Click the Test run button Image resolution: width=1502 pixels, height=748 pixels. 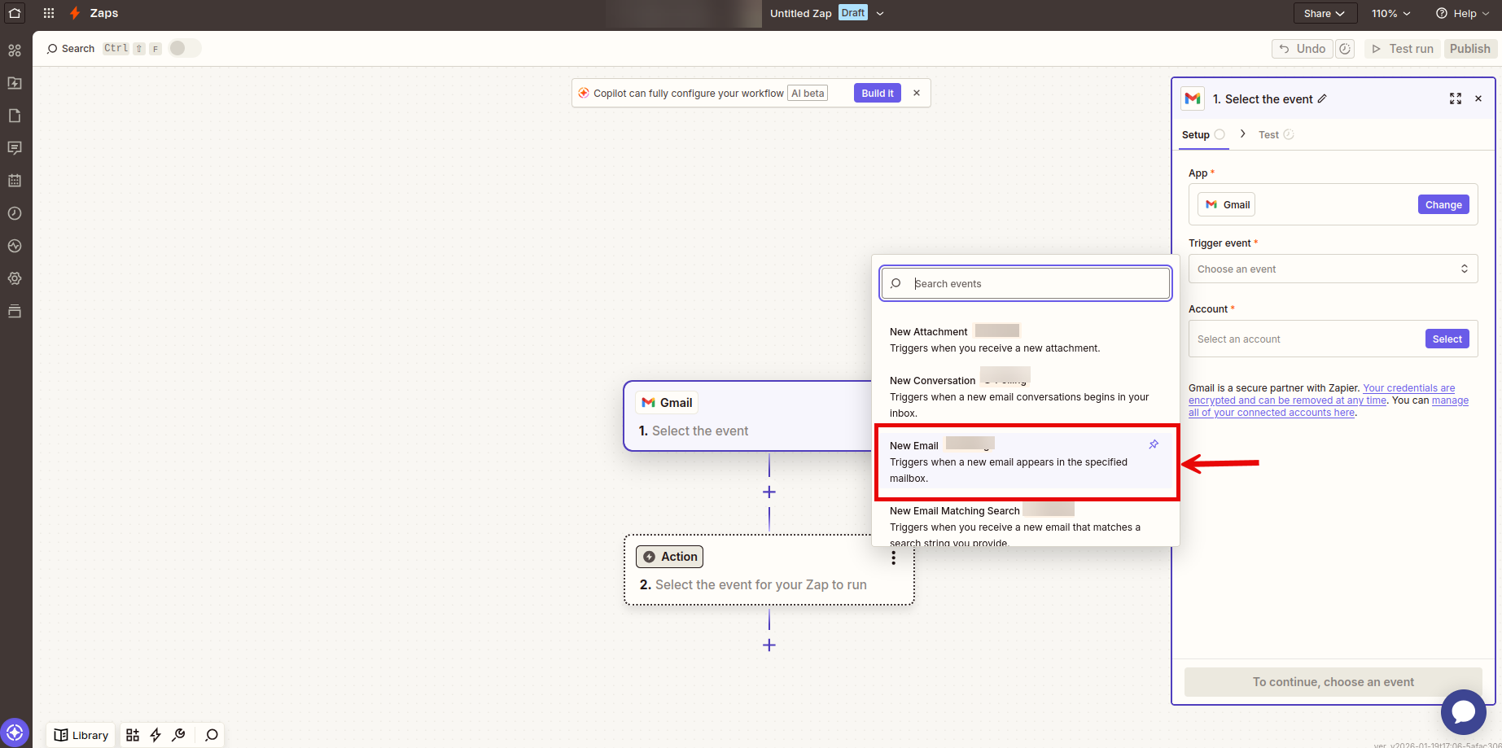click(1403, 49)
